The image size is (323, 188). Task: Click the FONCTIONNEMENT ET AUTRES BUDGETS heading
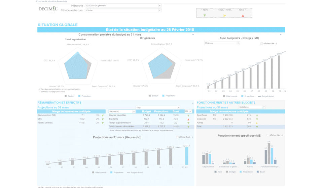pos(226,102)
